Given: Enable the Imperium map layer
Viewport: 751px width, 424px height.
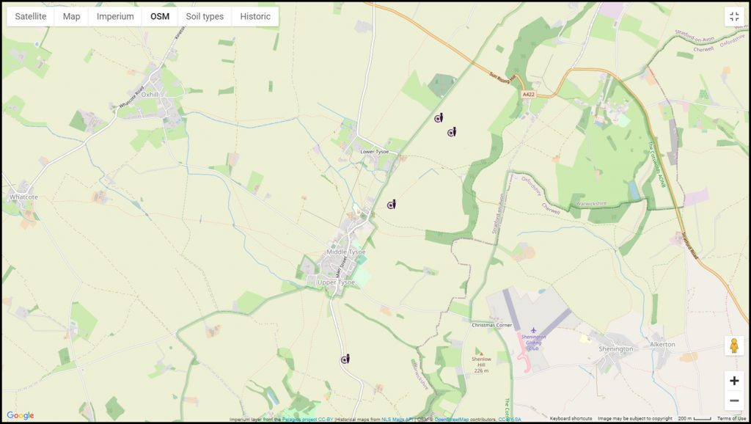Looking at the screenshot, I should [x=114, y=15].
